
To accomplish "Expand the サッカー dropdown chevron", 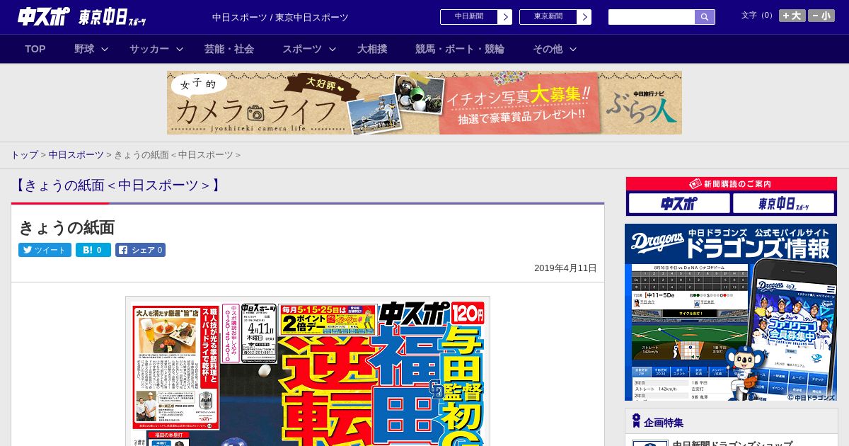I will coord(180,49).
